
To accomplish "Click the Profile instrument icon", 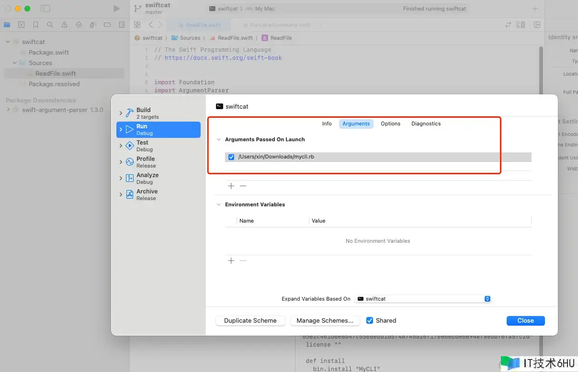I will coord(130,162).
